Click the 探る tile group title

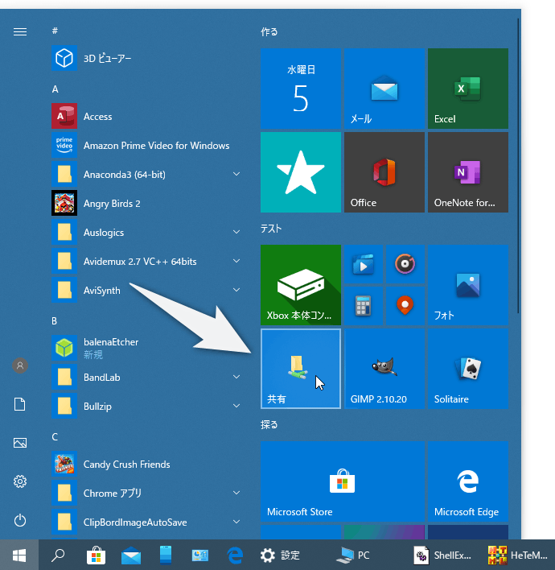tap(269, 424)
